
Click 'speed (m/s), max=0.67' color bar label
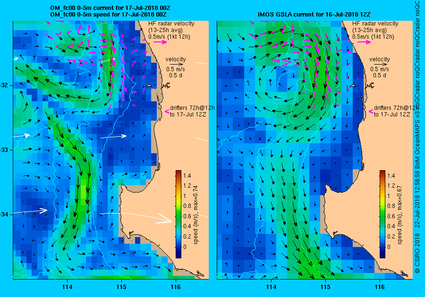point(399,215)
